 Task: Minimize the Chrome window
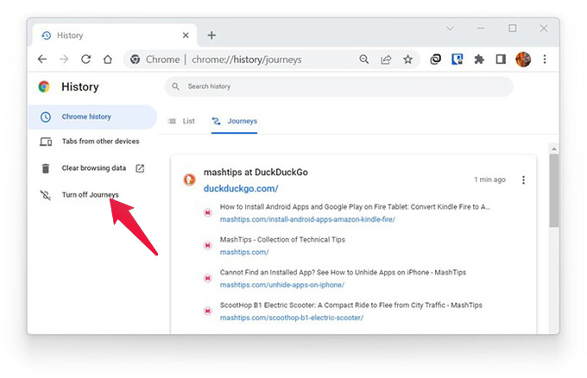tap(481, 28)
